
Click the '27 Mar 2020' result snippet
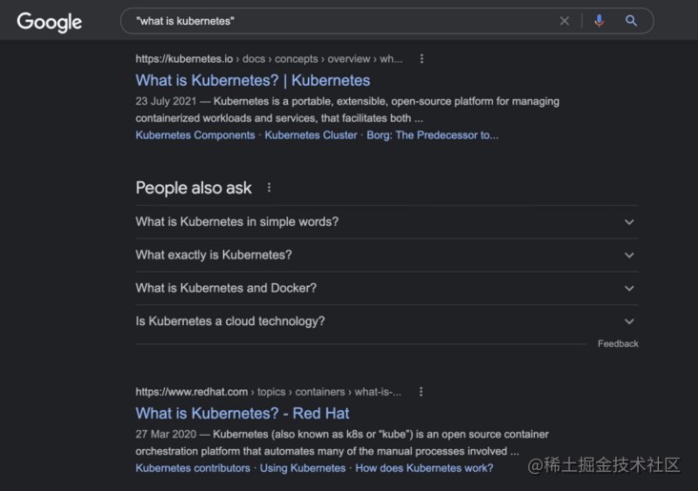(x=342, y=442)
